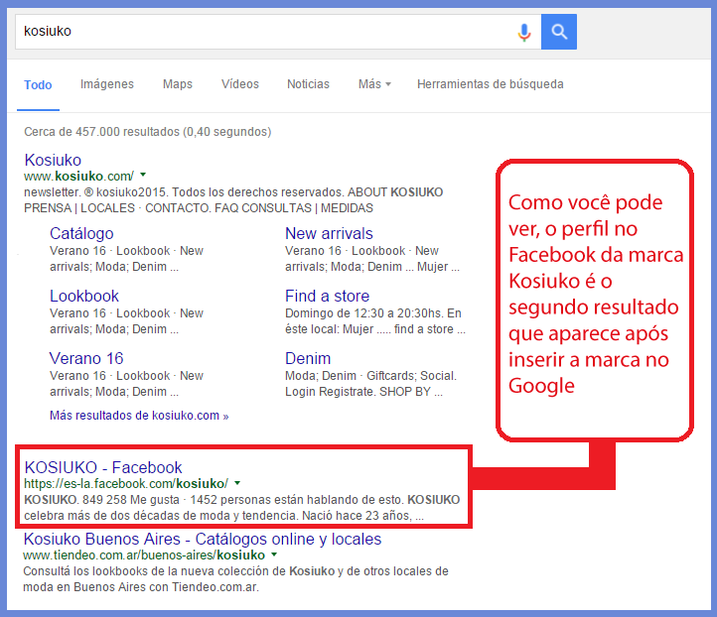Select the Todo tab
Screen dimensions: 717x617
pos(38,85)
